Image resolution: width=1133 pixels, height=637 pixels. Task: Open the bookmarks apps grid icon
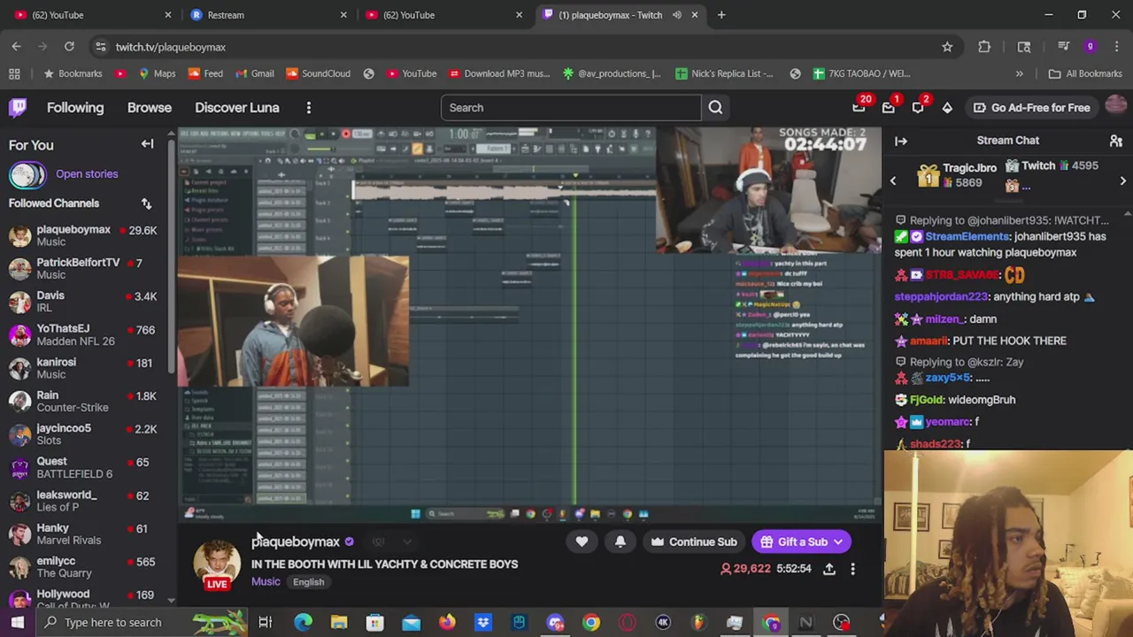pos(14,73)
